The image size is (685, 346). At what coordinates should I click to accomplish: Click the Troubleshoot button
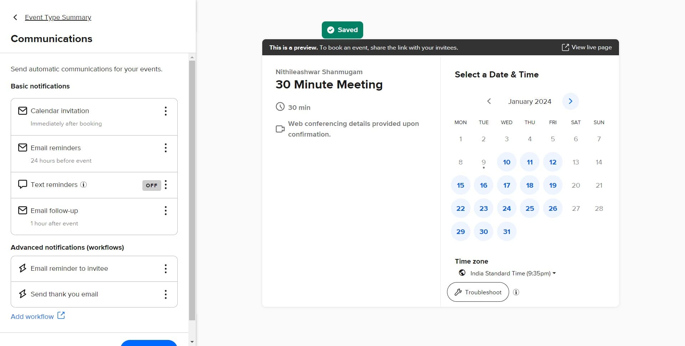click(478, 292)
